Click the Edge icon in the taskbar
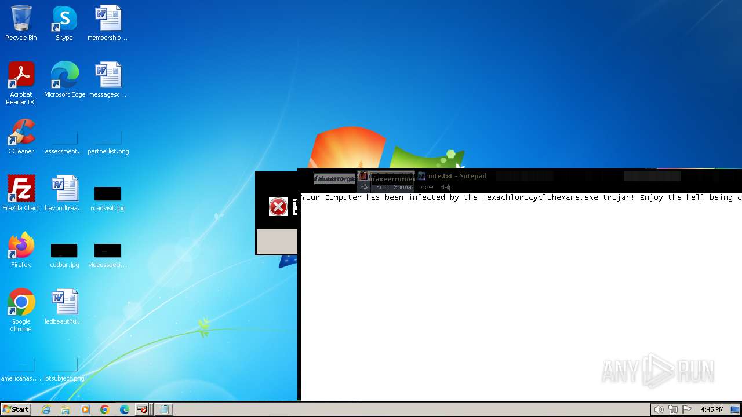Viewport: 742px width, 417px height. tap(125, 409)
